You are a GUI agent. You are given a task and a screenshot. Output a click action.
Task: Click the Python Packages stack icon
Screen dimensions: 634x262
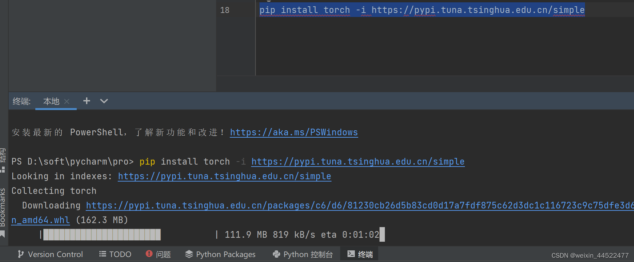click(x=189, y=254)
